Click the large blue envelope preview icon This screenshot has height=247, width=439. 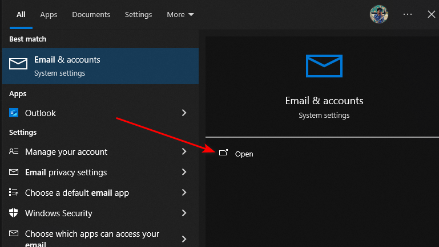(x=324, y=66)
